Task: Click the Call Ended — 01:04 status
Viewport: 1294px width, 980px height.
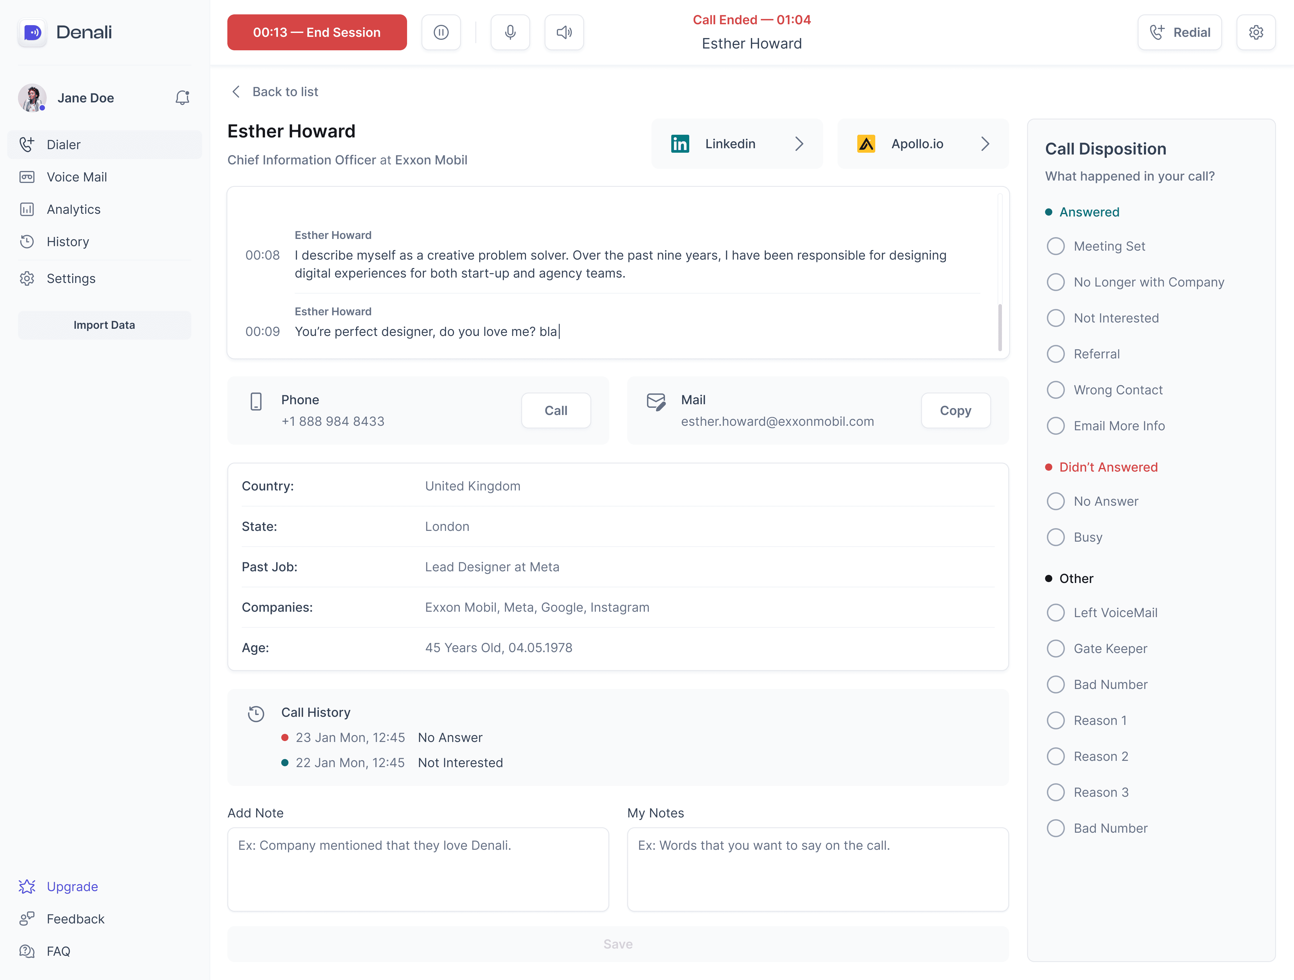Action: 752,20
